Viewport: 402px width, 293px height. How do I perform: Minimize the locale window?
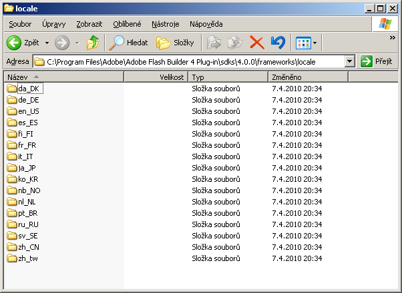pyautogui.click(x=369, y=9)
